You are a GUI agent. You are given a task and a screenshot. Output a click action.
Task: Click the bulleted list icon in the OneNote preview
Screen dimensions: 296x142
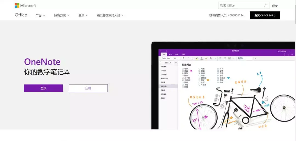coord(220,58)
